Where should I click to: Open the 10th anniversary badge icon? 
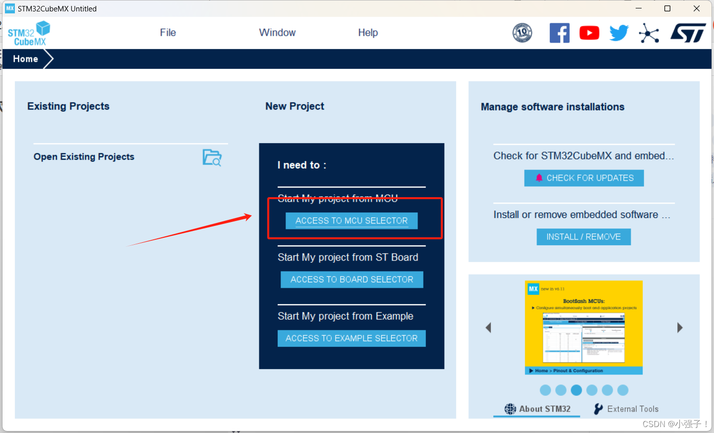point(522,33)
